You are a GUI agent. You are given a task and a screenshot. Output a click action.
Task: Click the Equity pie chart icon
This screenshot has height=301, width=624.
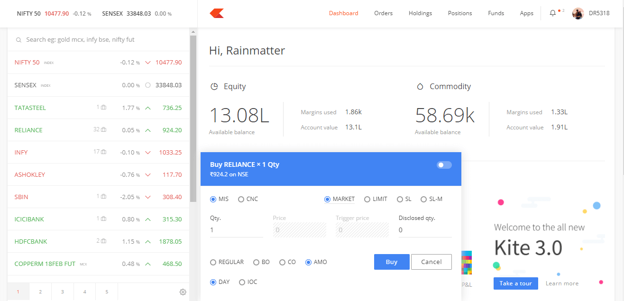pyautogui.click(x=214, y=87)
